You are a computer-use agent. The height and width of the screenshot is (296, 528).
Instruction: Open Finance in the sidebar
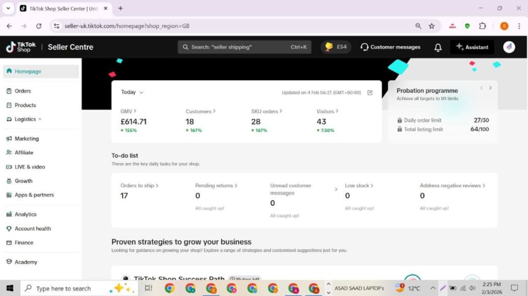click(x=24, y=243)
